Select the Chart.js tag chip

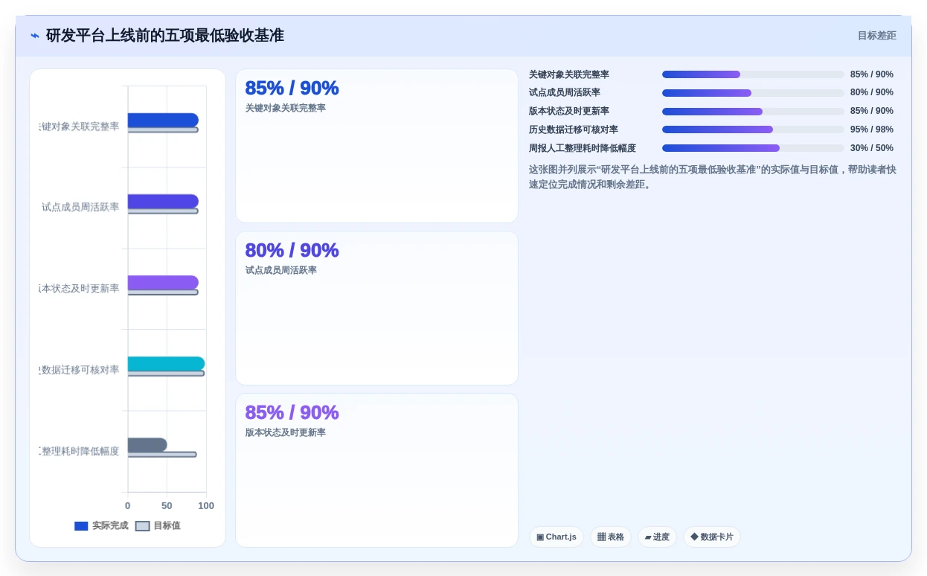tap(556, 537)
